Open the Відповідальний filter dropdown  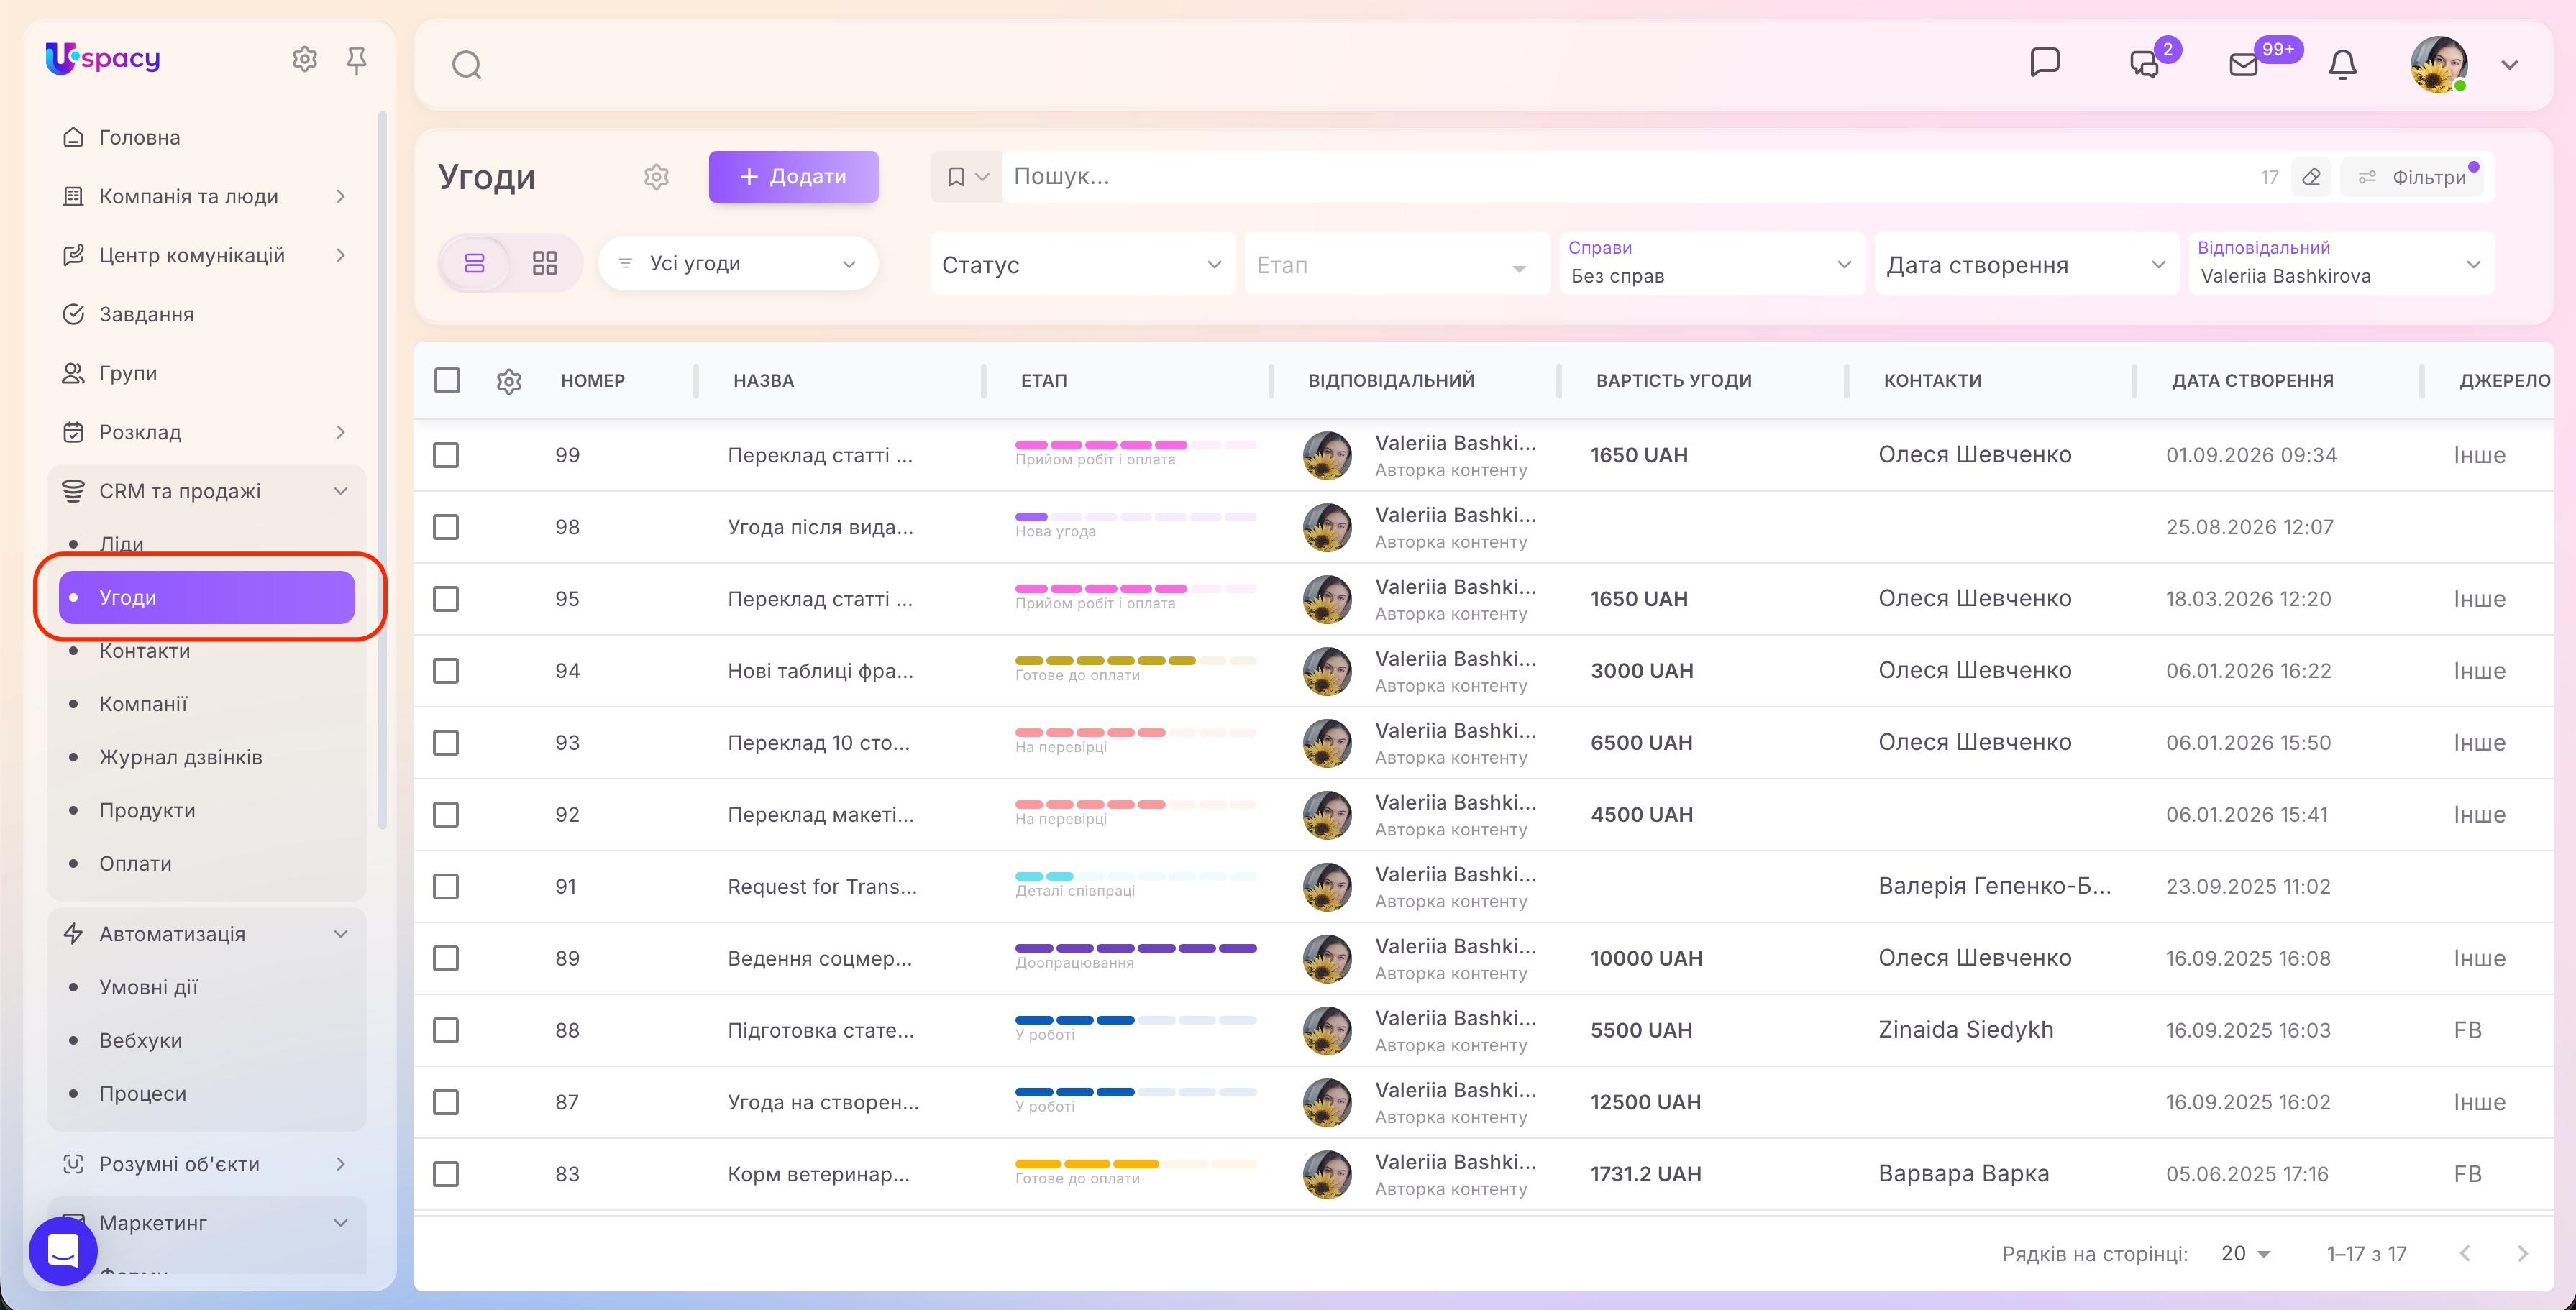pos(2341,264)
